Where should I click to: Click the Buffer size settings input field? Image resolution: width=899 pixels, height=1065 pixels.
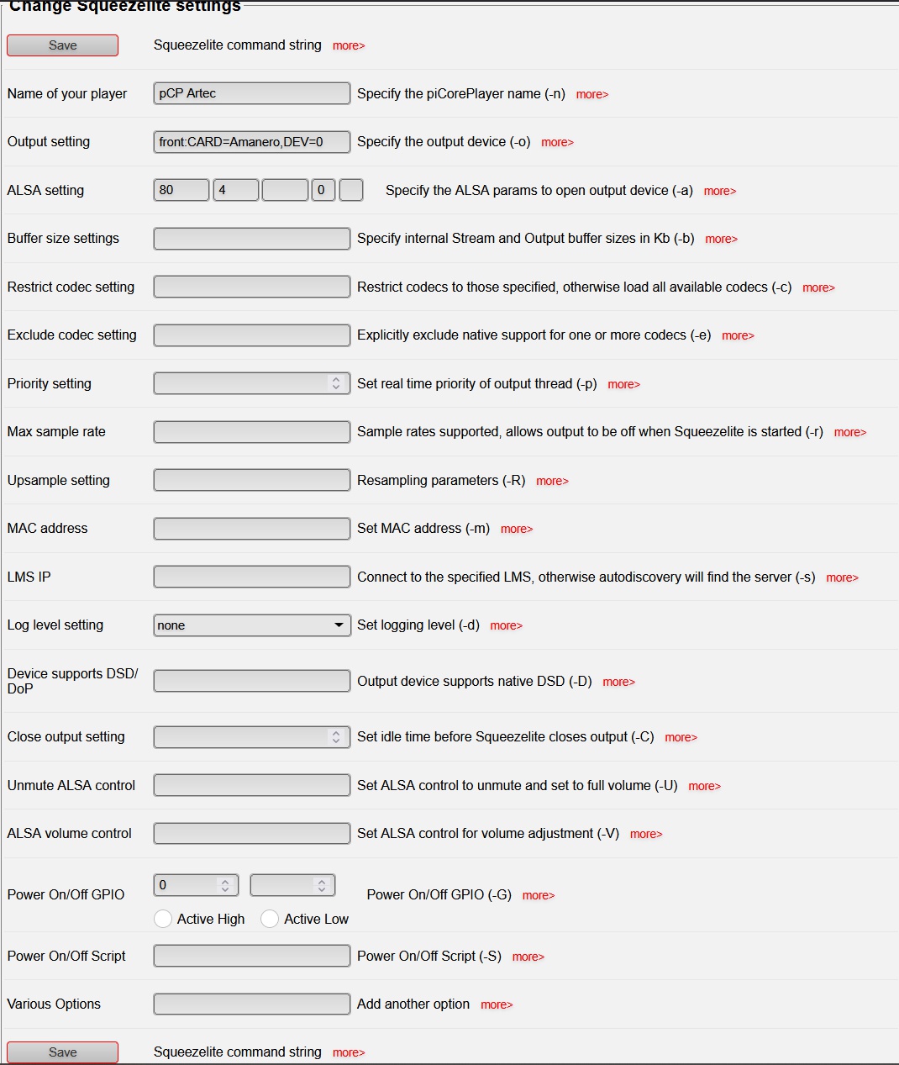coord(251,239)
